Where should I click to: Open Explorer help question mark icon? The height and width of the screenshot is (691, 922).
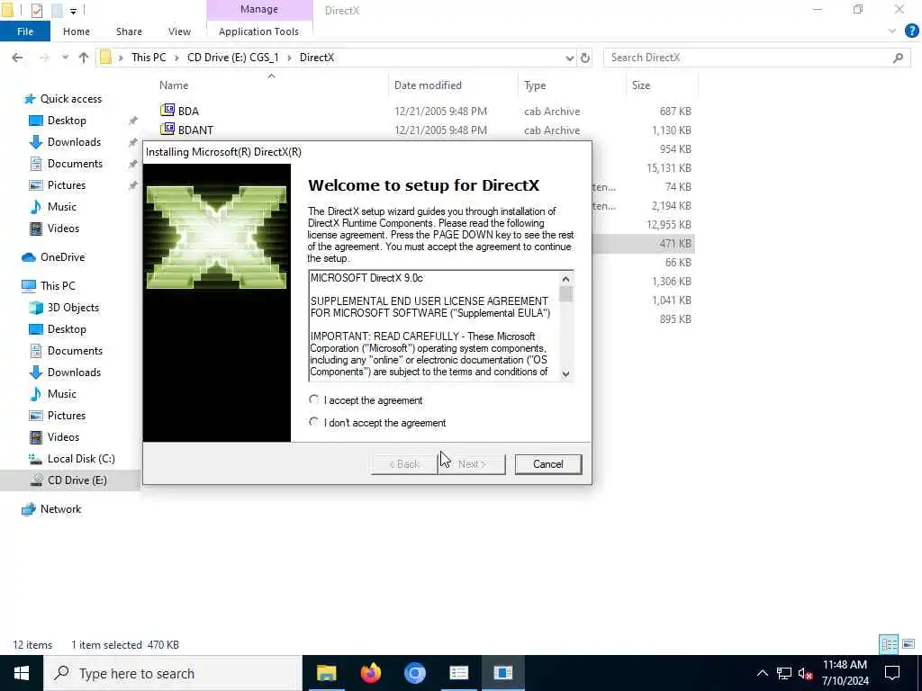pos(911,31)
